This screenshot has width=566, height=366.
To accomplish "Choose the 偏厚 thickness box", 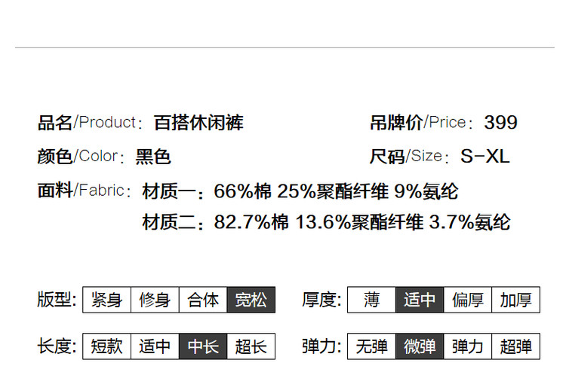I will tap(468, 300).
